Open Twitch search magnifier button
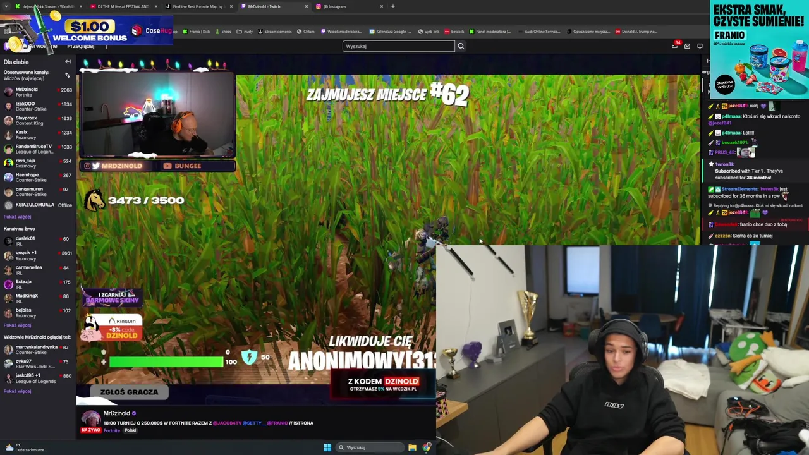Viewport: 809px width, 455px height. tap(461, 46)
